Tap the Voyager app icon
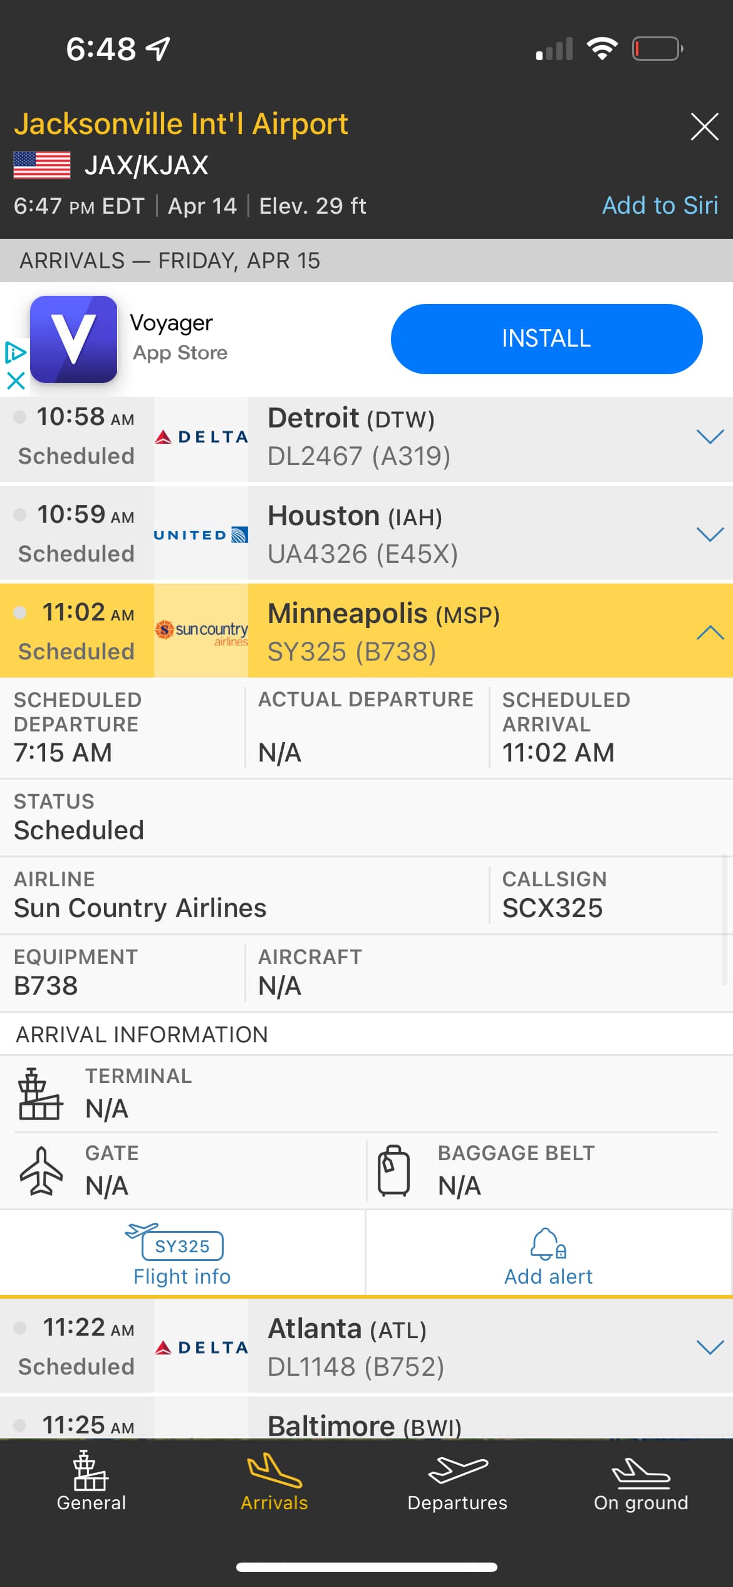The width and height of the screenshot is (733, 1587). tap(74, 339)
